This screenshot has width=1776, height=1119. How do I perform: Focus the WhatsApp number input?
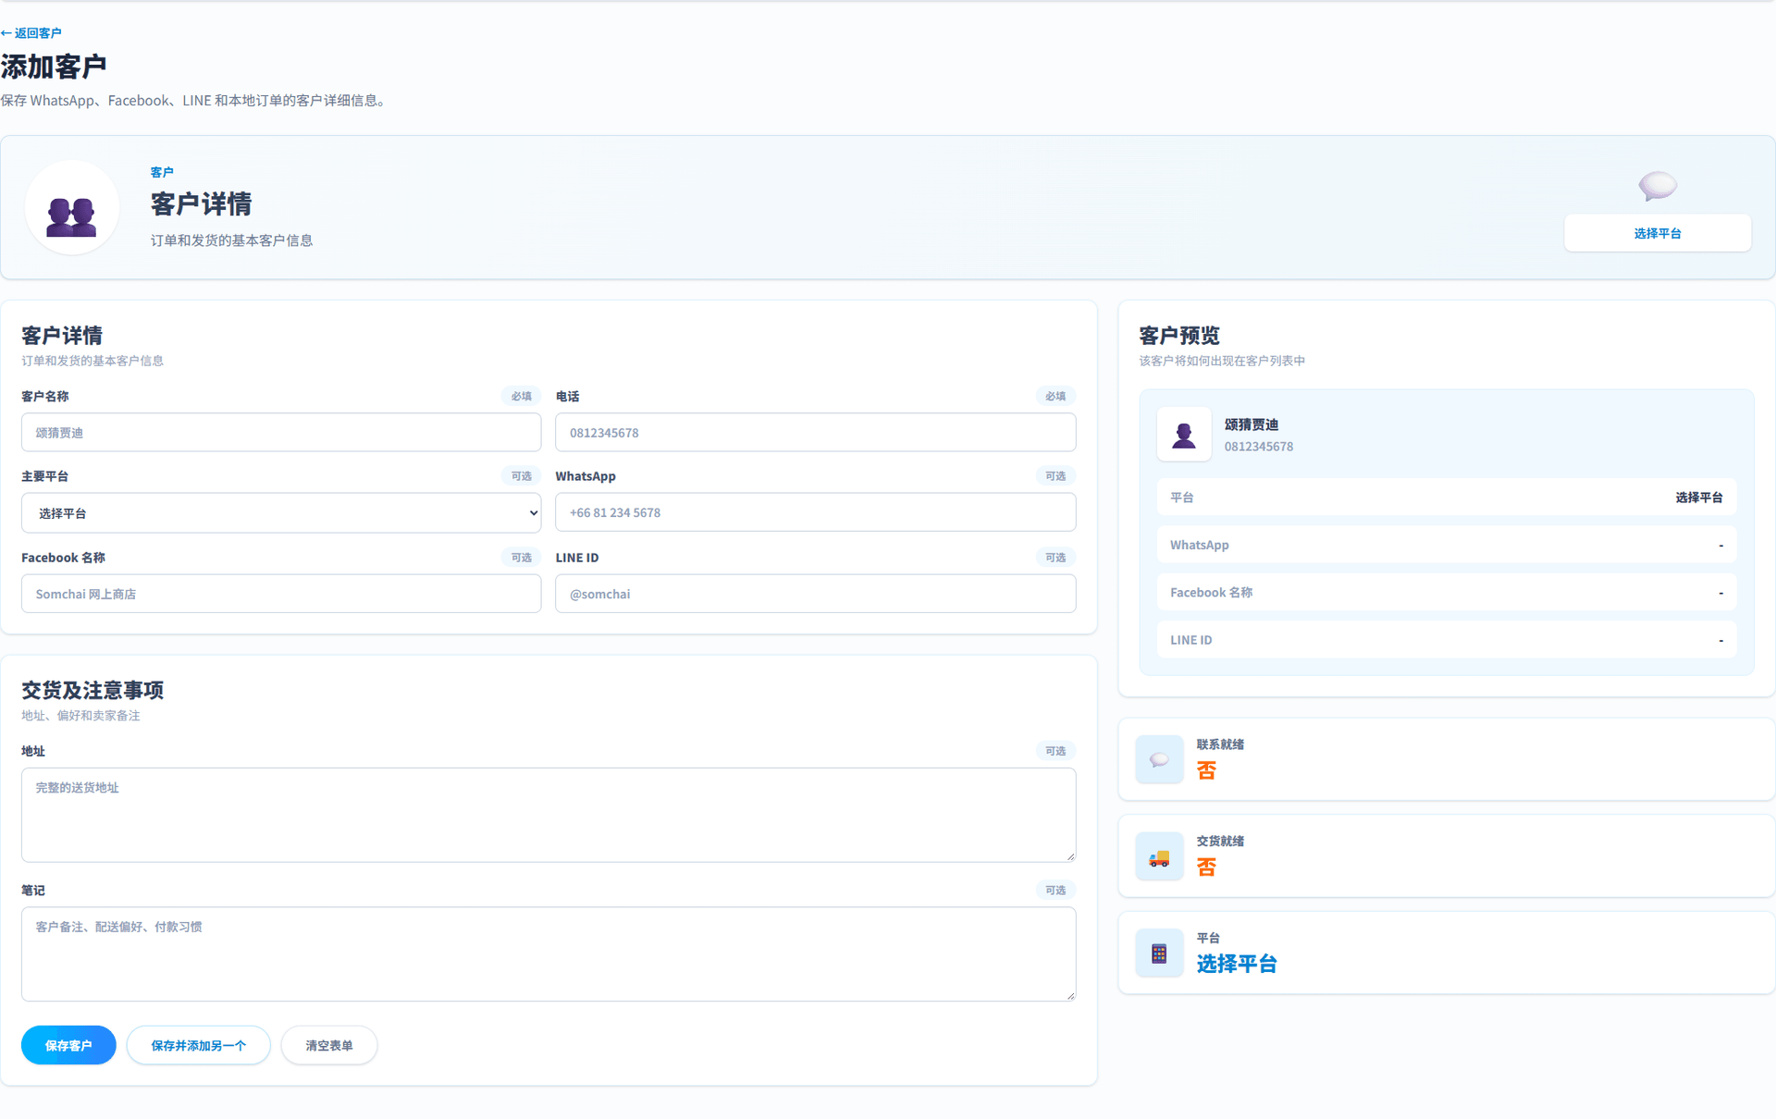click(815, 512)
